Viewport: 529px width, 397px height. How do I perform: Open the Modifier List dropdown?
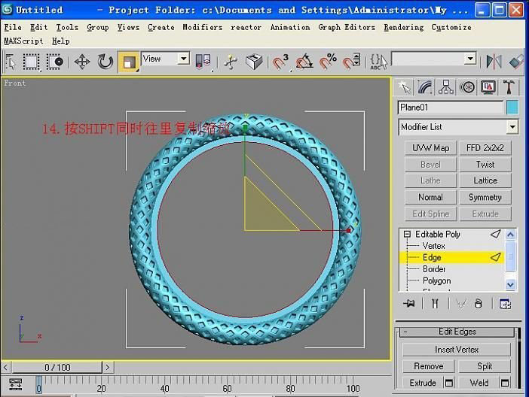pyautogui.click(x=458, y=127)
